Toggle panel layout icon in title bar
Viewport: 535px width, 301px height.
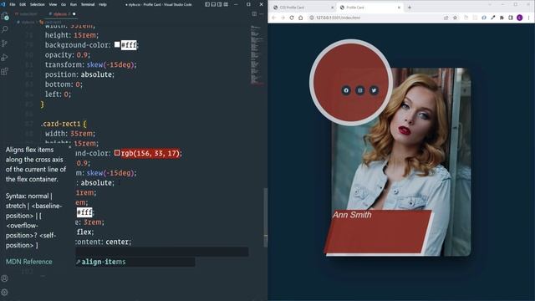point(213,4)
